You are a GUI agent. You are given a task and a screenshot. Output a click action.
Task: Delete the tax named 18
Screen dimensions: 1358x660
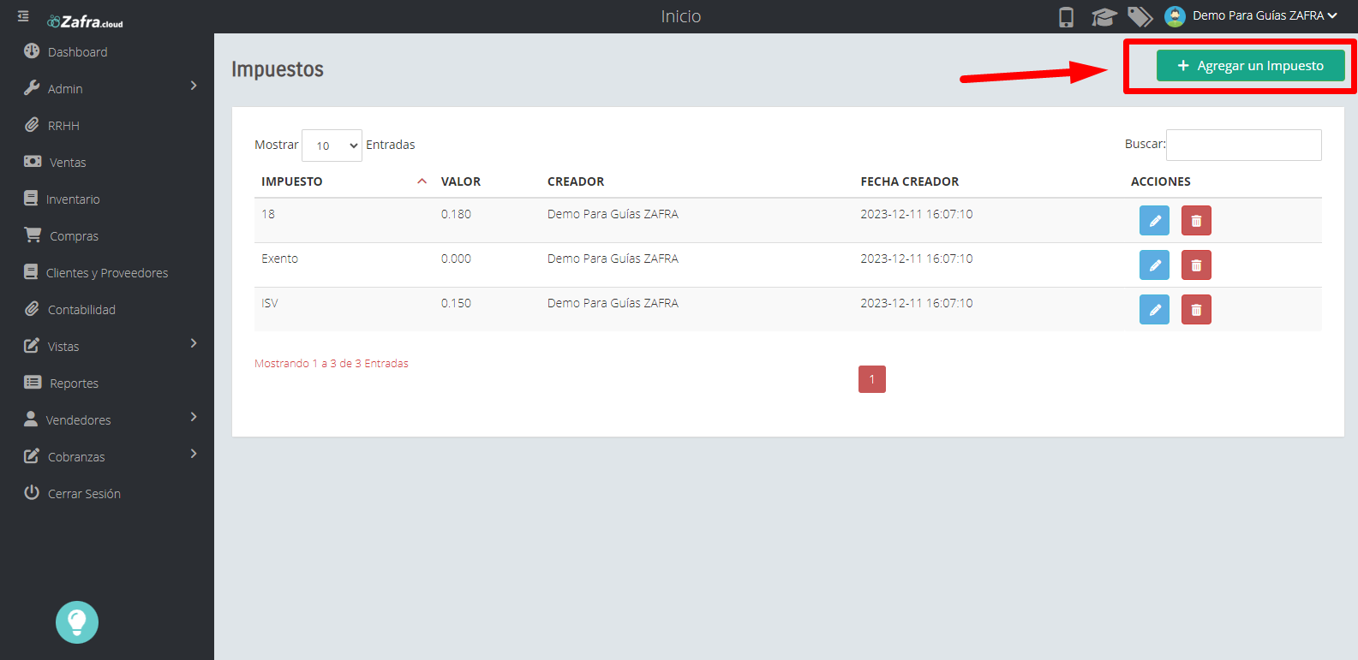[x=1196, y=221]
